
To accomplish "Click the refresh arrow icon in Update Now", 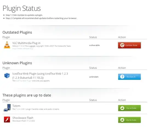I will [122, 45].
